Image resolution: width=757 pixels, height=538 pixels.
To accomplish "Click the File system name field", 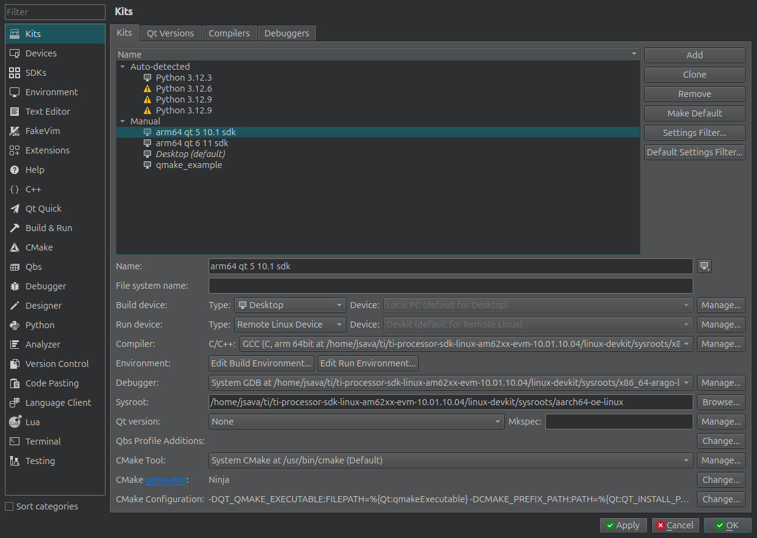I will click(451, 286).
